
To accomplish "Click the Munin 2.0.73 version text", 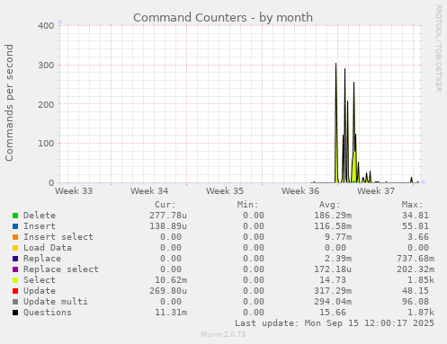I will pyautogui.click(x=223, y=334).
